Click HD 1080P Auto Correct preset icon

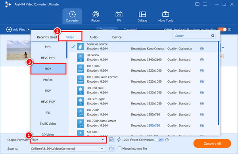click(x=81, y=80)
